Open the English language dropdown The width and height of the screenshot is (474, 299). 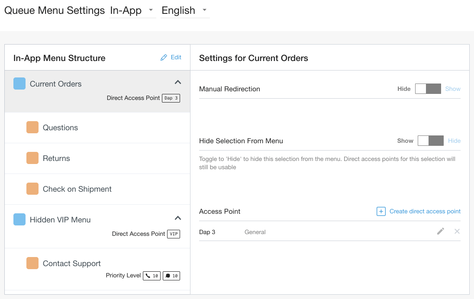184,10
